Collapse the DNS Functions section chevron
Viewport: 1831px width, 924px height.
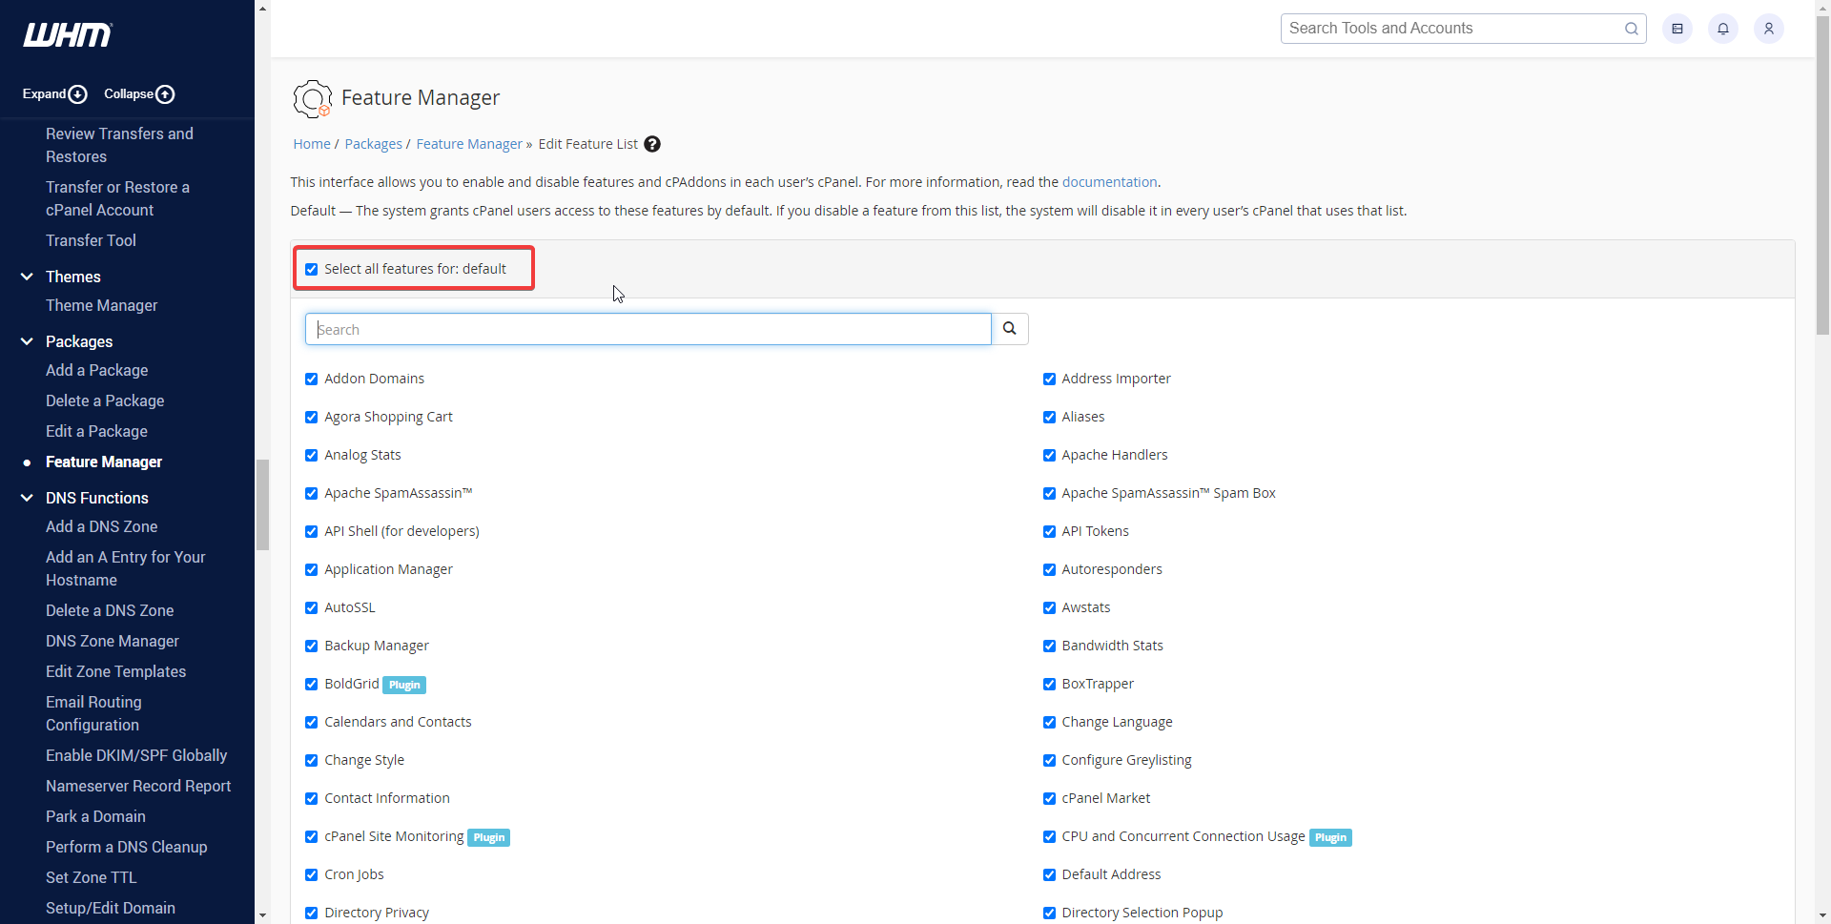point(27,498)
